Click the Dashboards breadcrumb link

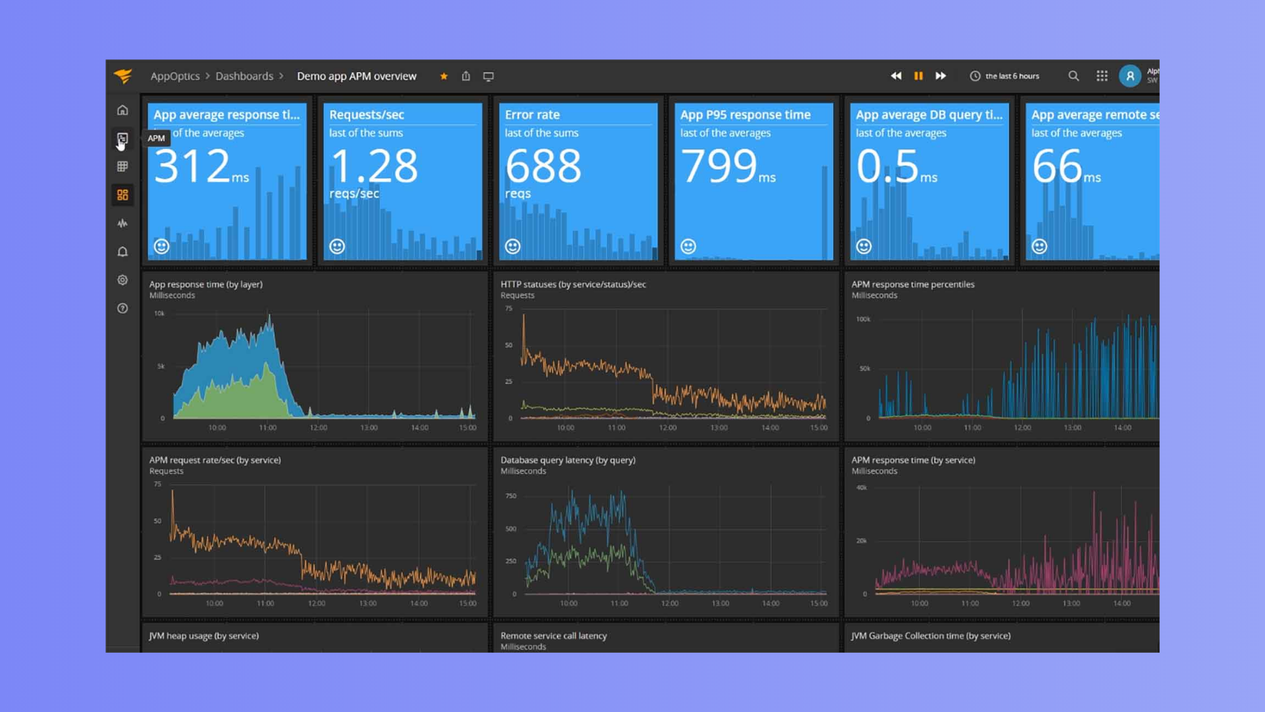(244, 76)
